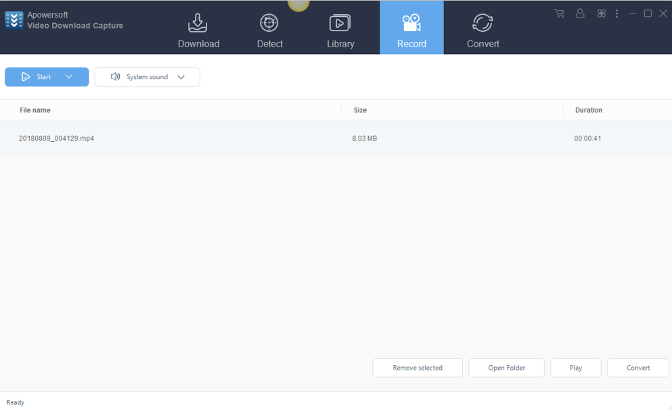The height and width of the screenshot is (411, 672).
Task: Select file 20180809_004129.mp4
Action: (56, 139)
